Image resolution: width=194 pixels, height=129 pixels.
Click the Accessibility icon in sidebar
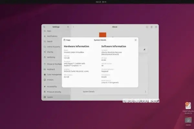click(45, 86)
